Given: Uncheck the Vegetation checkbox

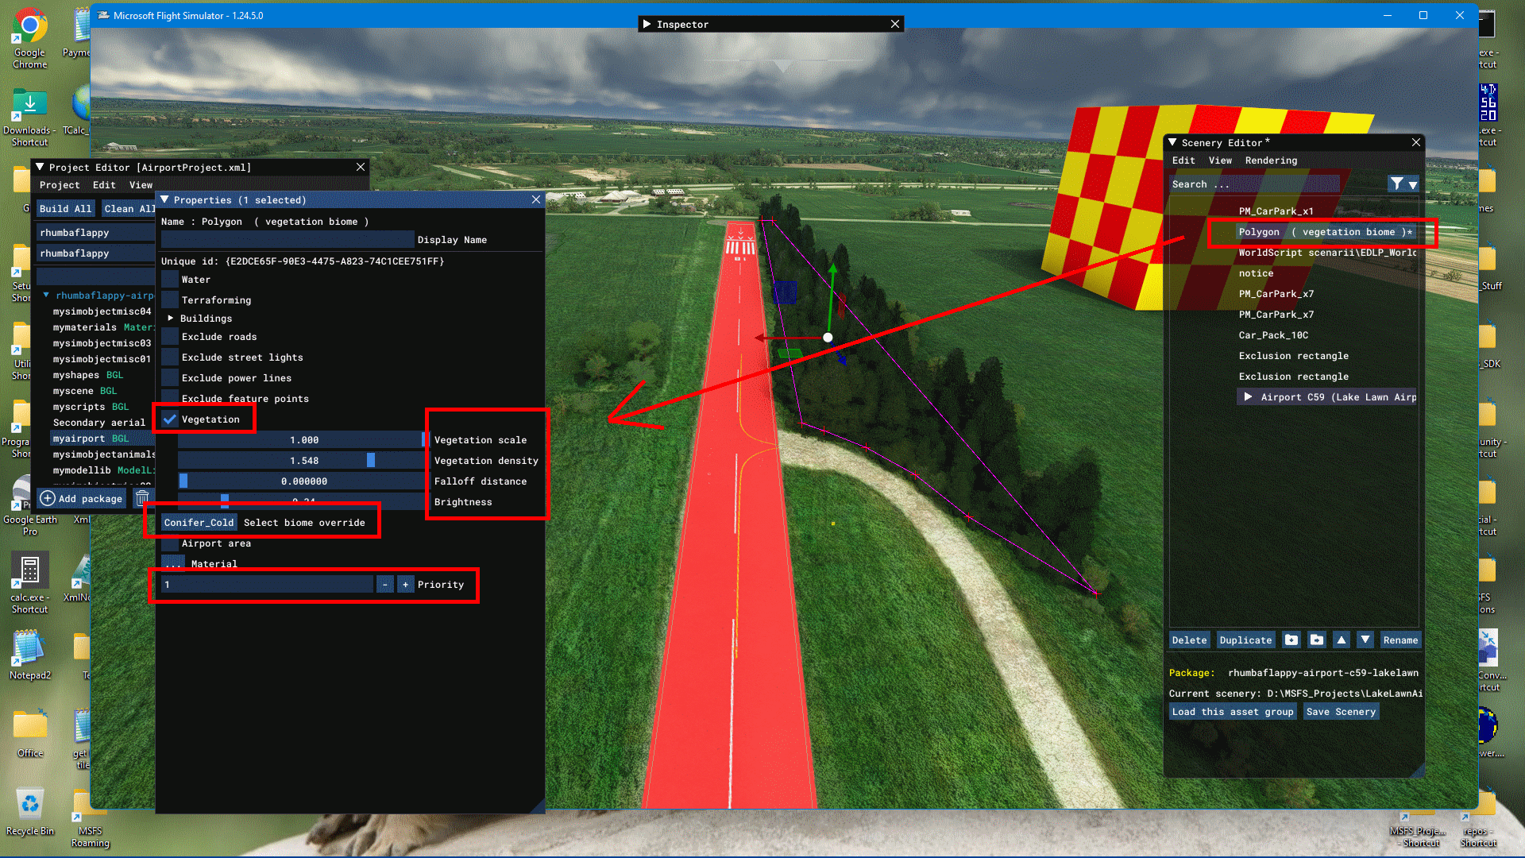Looking at the screenshot, I should pyautogui.click(x=170, y=419).
